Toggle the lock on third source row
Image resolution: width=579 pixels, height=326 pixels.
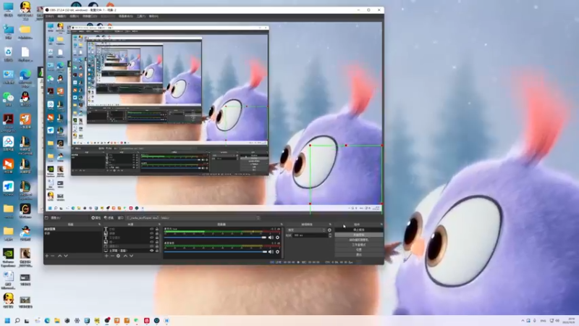[x=157, y=238]
